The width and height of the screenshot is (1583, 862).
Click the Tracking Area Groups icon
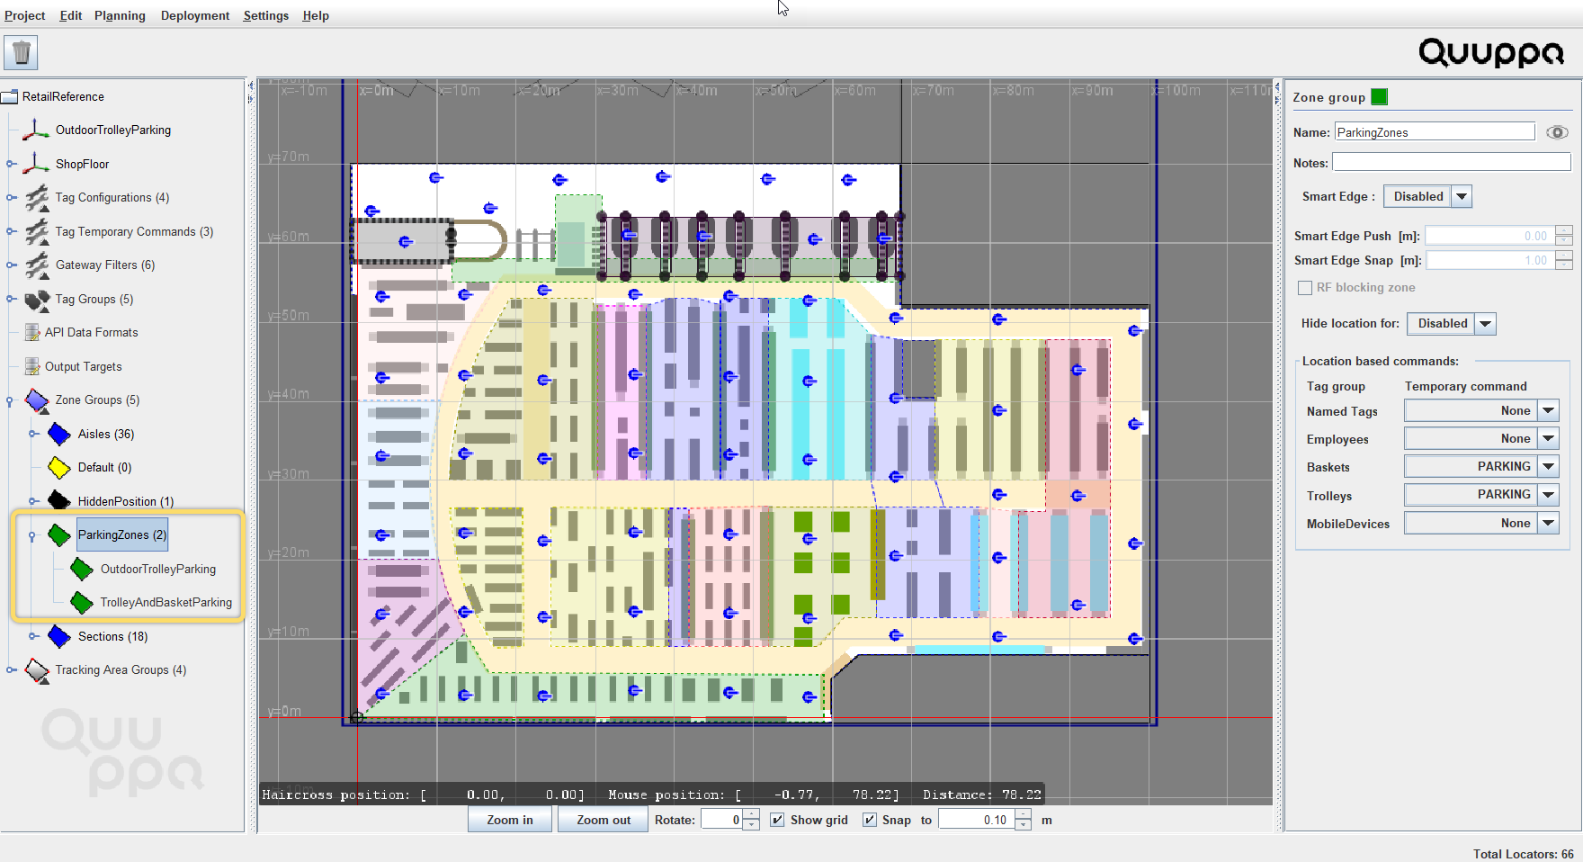pyautogui.click(x=37, y=670)
